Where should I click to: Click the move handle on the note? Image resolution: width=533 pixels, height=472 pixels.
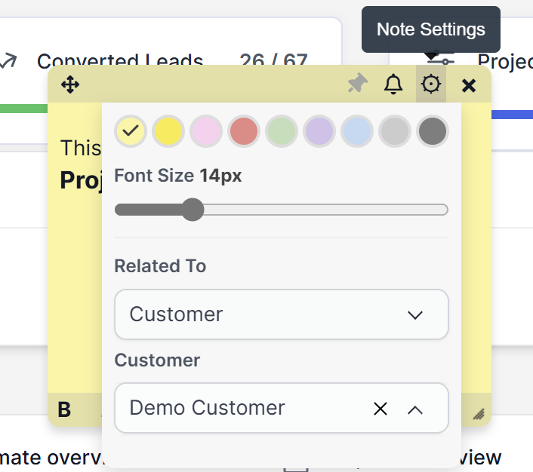tap(70, 84)
